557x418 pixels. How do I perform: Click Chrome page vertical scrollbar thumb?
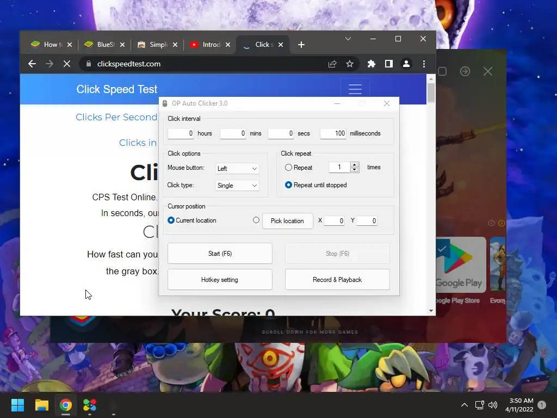(431, 93)
